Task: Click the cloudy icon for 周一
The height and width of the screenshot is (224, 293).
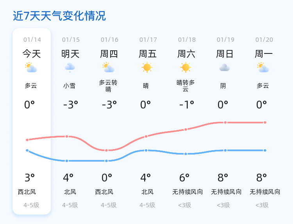Action: point(263,68)
